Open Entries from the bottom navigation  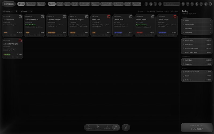(126, 128)
